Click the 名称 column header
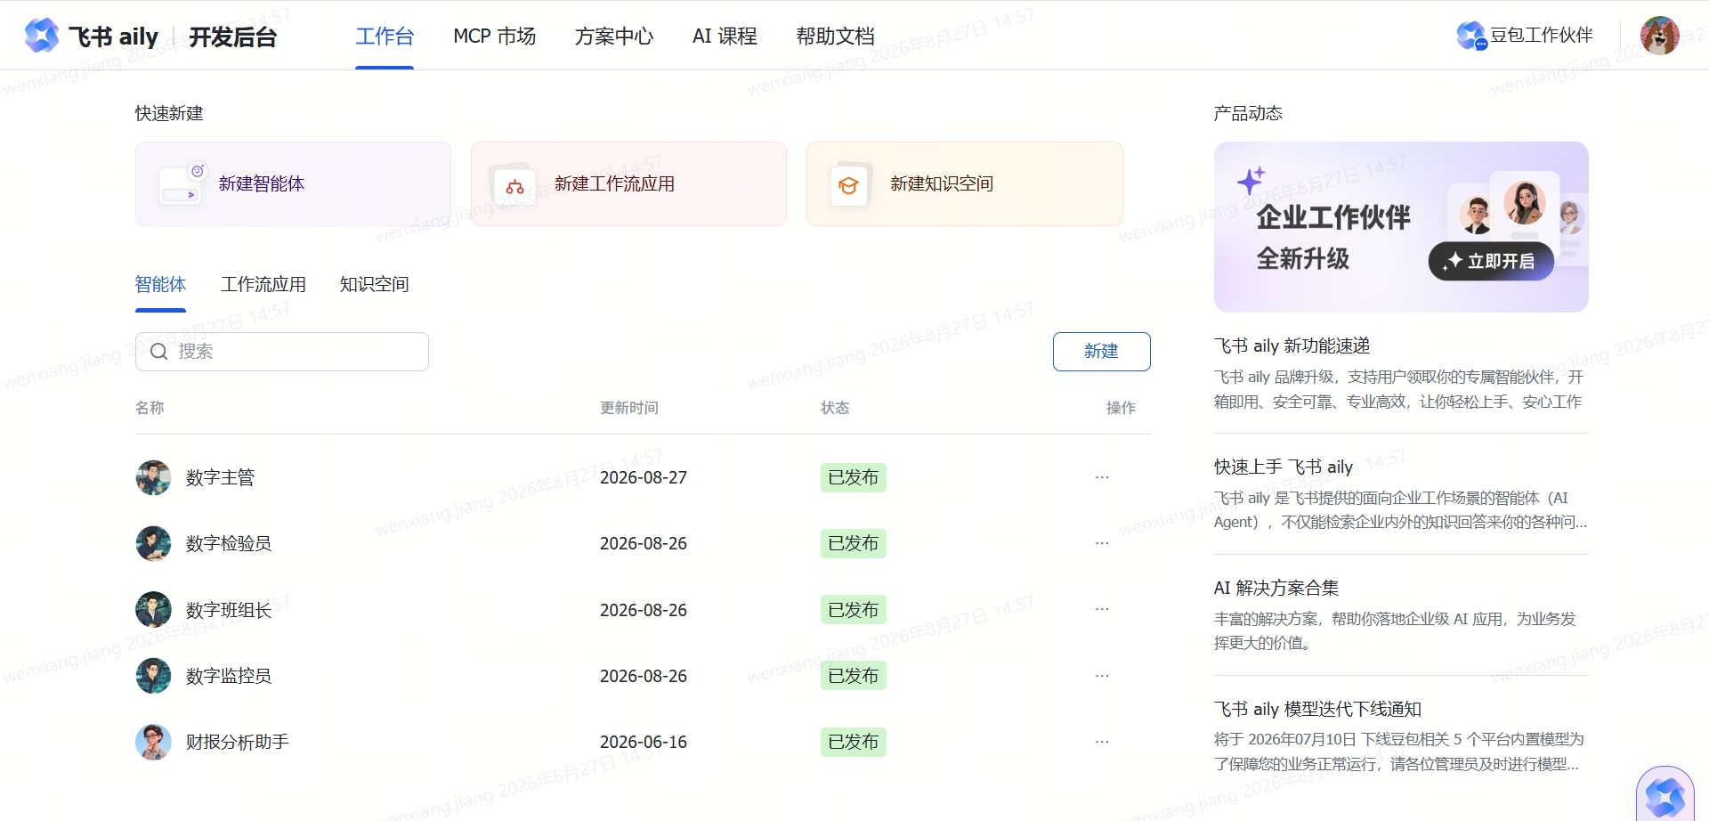The width and height of the screenshot is (1709, 821). (x=150, y=408)
